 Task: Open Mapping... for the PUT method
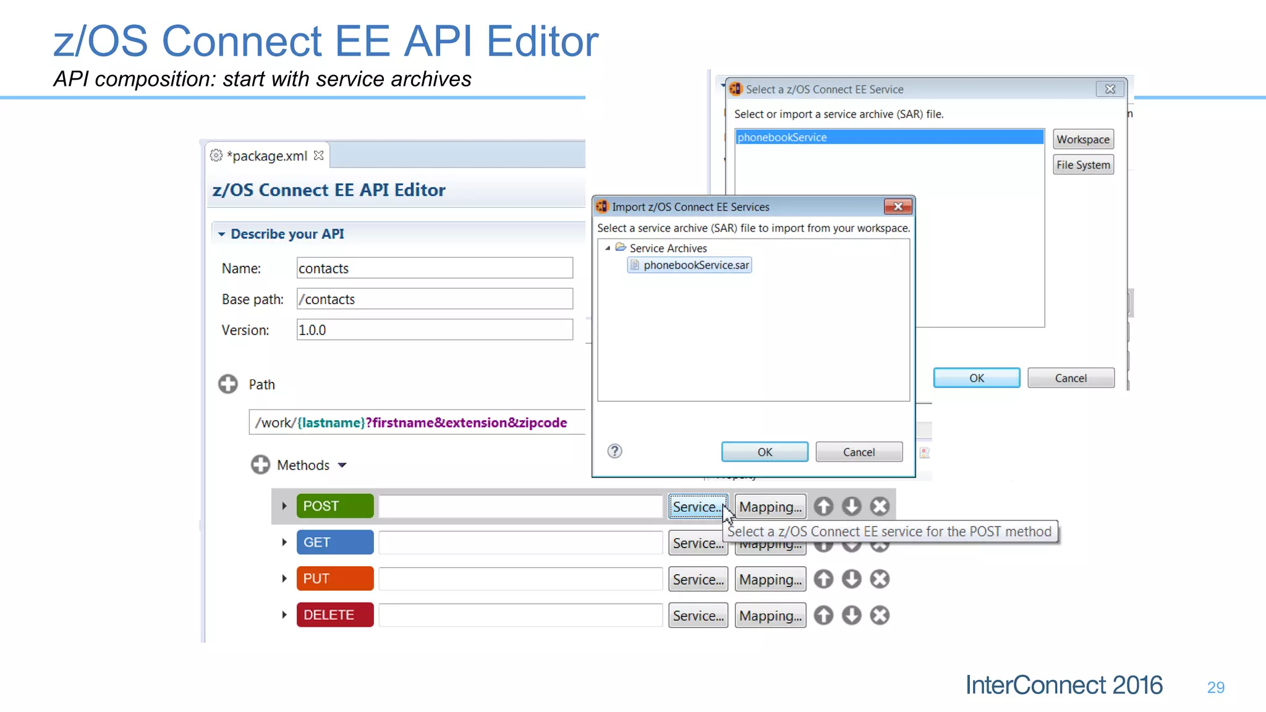click(770, 579)
